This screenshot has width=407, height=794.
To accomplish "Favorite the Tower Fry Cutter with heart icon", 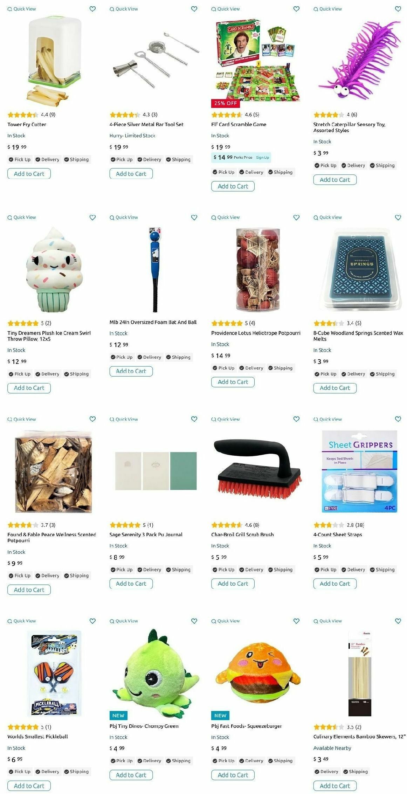I will (x=92, y=9).
